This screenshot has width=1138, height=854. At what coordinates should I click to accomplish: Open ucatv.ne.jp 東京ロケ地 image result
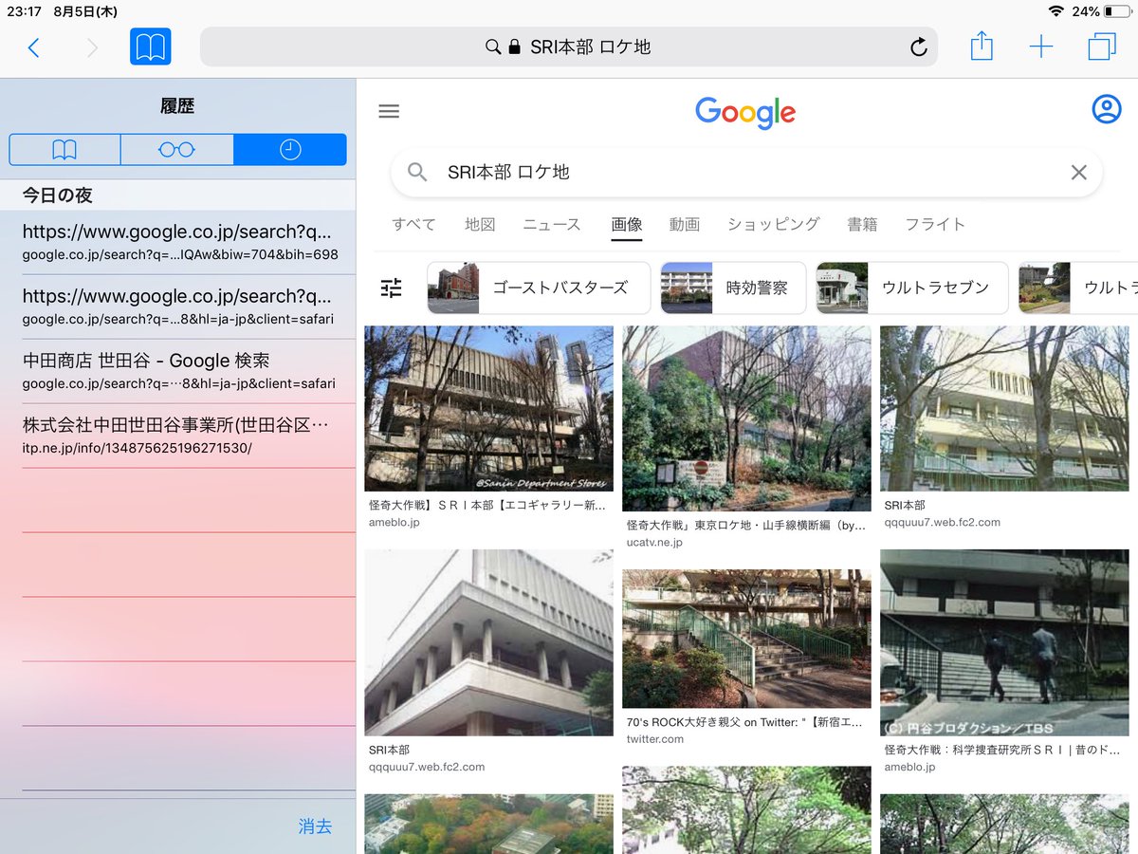tap(746, 418)
